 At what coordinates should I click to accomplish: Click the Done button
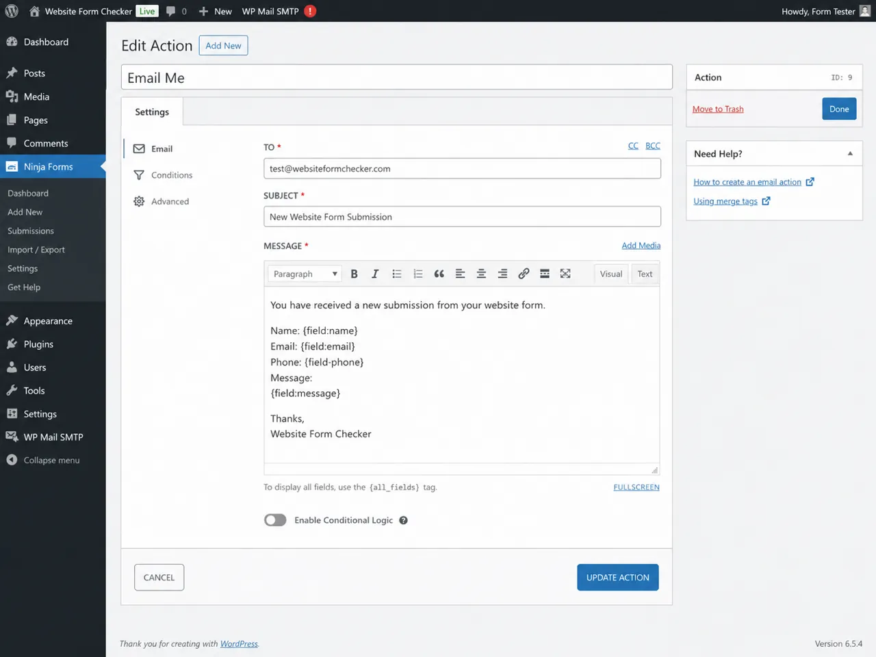[839, 109]
